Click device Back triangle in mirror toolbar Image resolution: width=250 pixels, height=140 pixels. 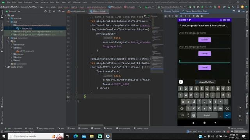185,16
